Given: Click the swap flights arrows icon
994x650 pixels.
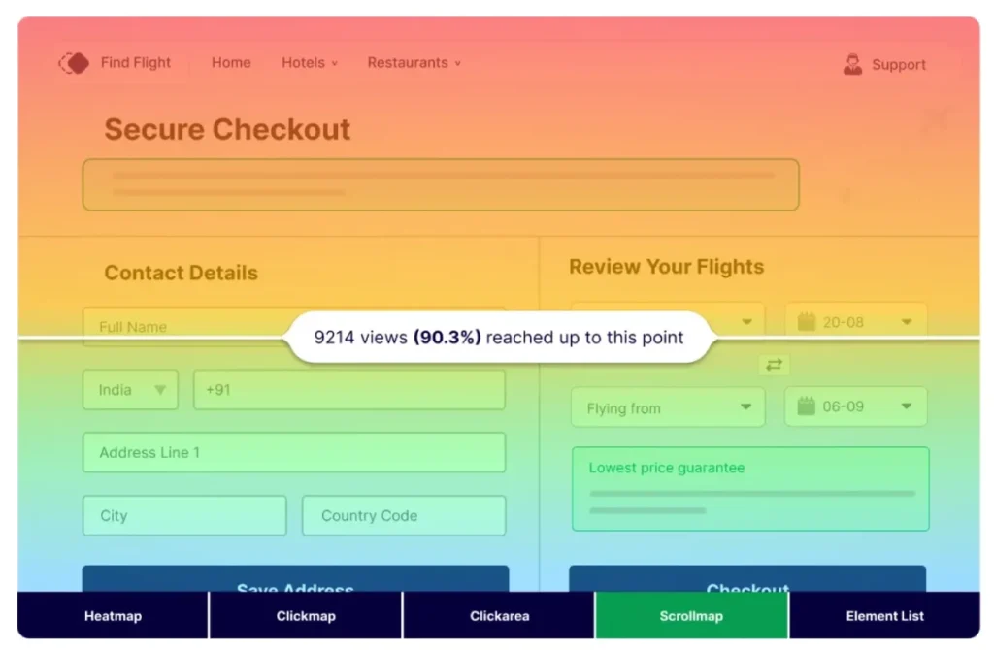Looking at the screenshot, I should (774, 365).
